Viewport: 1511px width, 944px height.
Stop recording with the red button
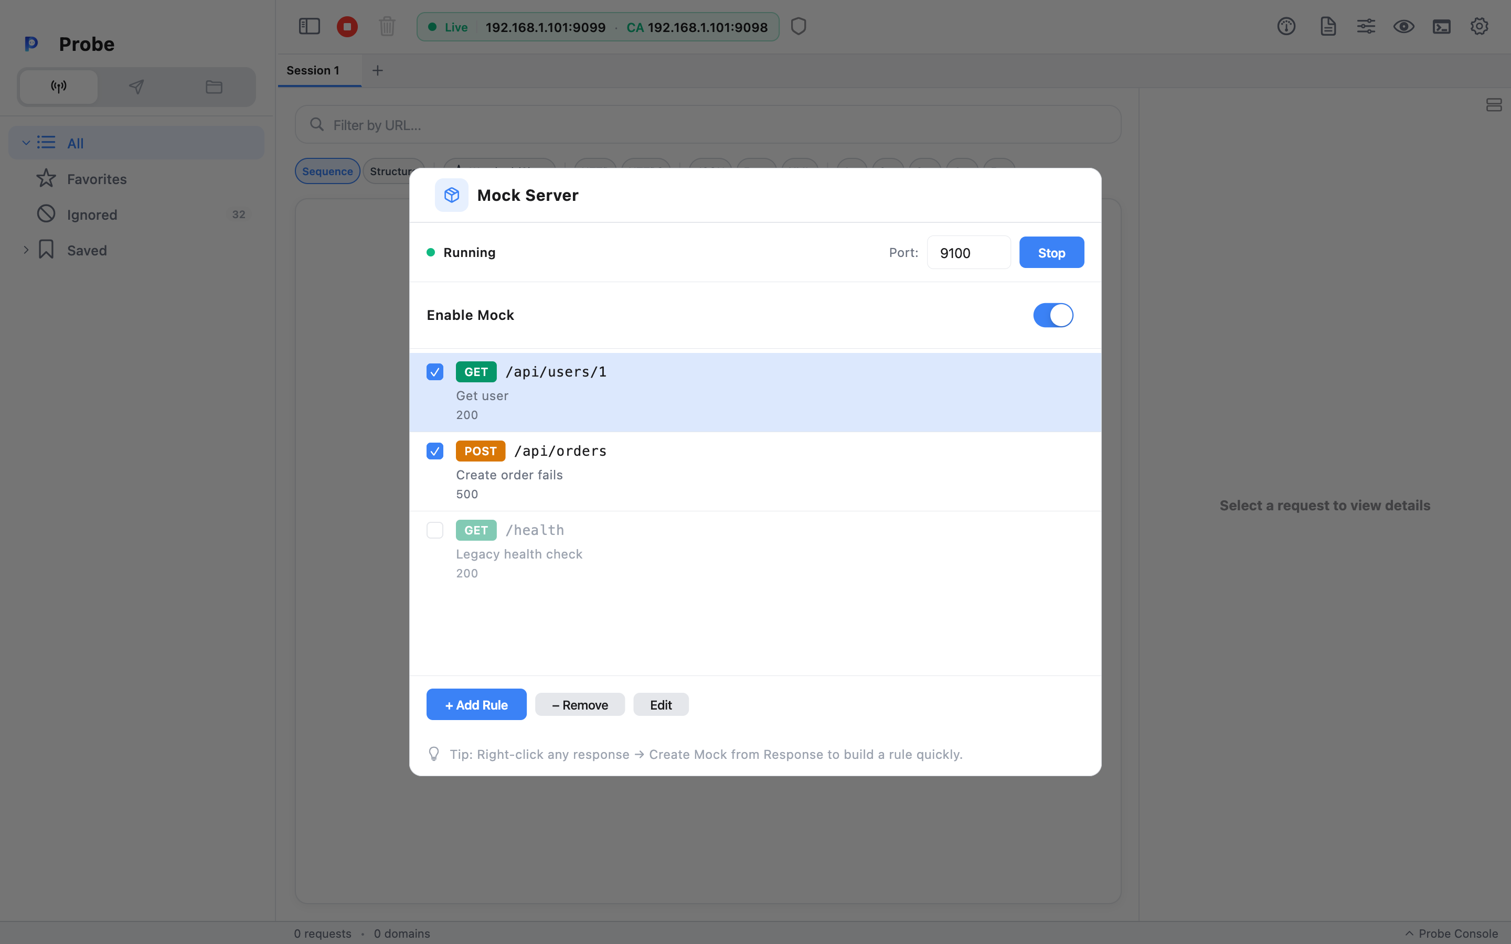click(x=347, y=26)
